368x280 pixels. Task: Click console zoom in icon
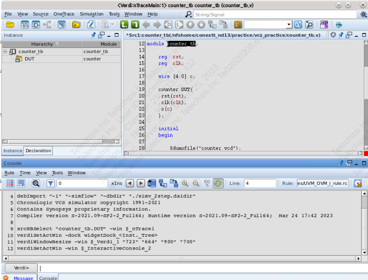(x=185, y=183)
